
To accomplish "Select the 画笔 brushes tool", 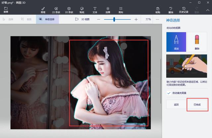I will 43,10.
